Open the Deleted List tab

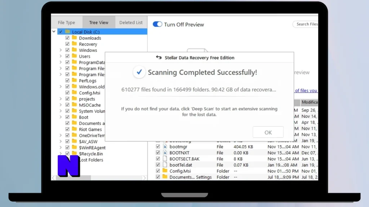(x=131, y=23)
